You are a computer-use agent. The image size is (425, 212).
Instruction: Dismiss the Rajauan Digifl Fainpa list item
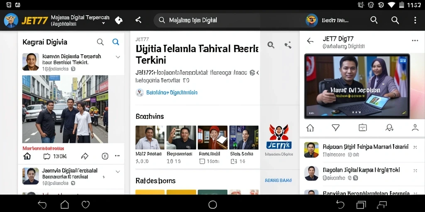(415, 147)
